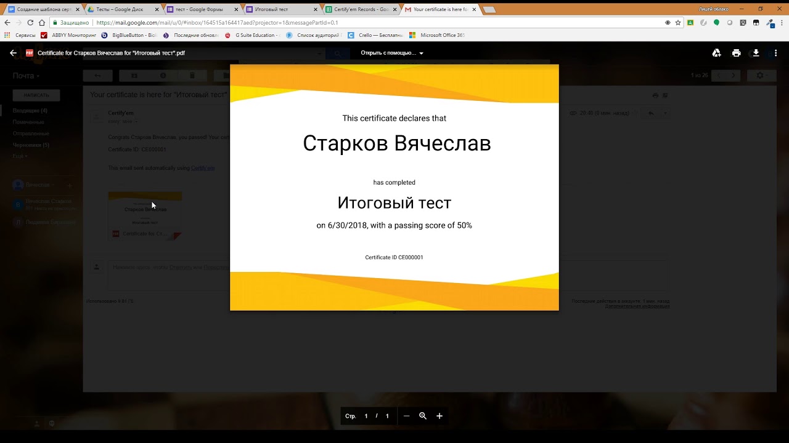Close PDF preview with back arrow
Viewport: 789px width, 443px height.
[x=13, y=53]
